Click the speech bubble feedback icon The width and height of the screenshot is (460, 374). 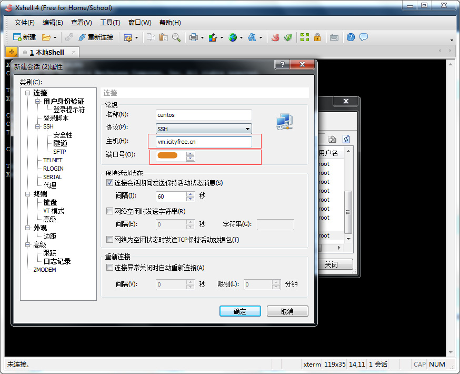(364, 37)
